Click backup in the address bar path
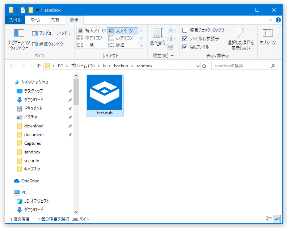This screenshot has width=287, height=228. (x=121, y=66)
